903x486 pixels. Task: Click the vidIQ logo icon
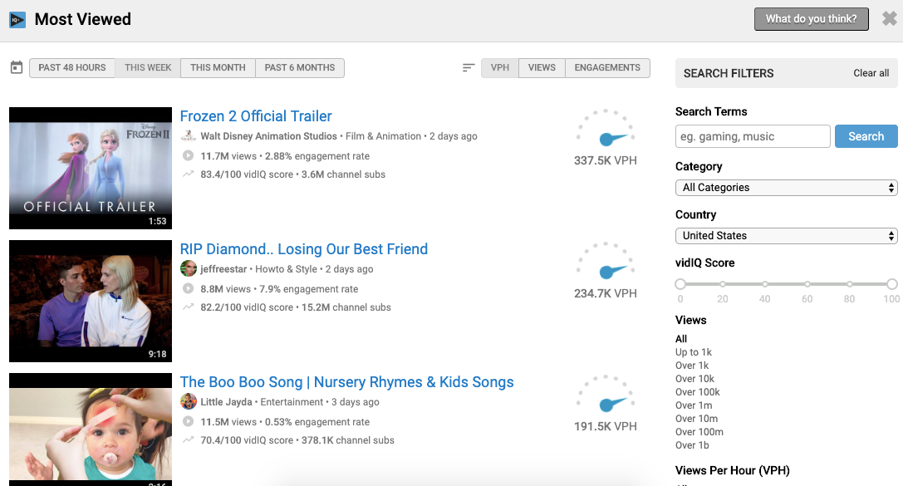(x=17, y=19)
